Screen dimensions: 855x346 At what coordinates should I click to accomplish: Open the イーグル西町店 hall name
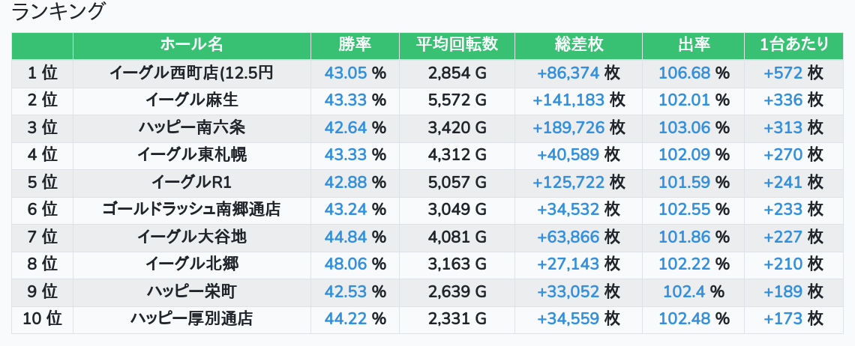pyautogui.click(x=191, y=73)
